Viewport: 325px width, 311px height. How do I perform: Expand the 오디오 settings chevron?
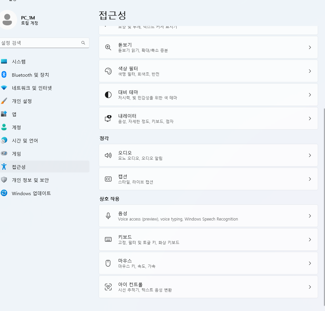pos(310,155)
